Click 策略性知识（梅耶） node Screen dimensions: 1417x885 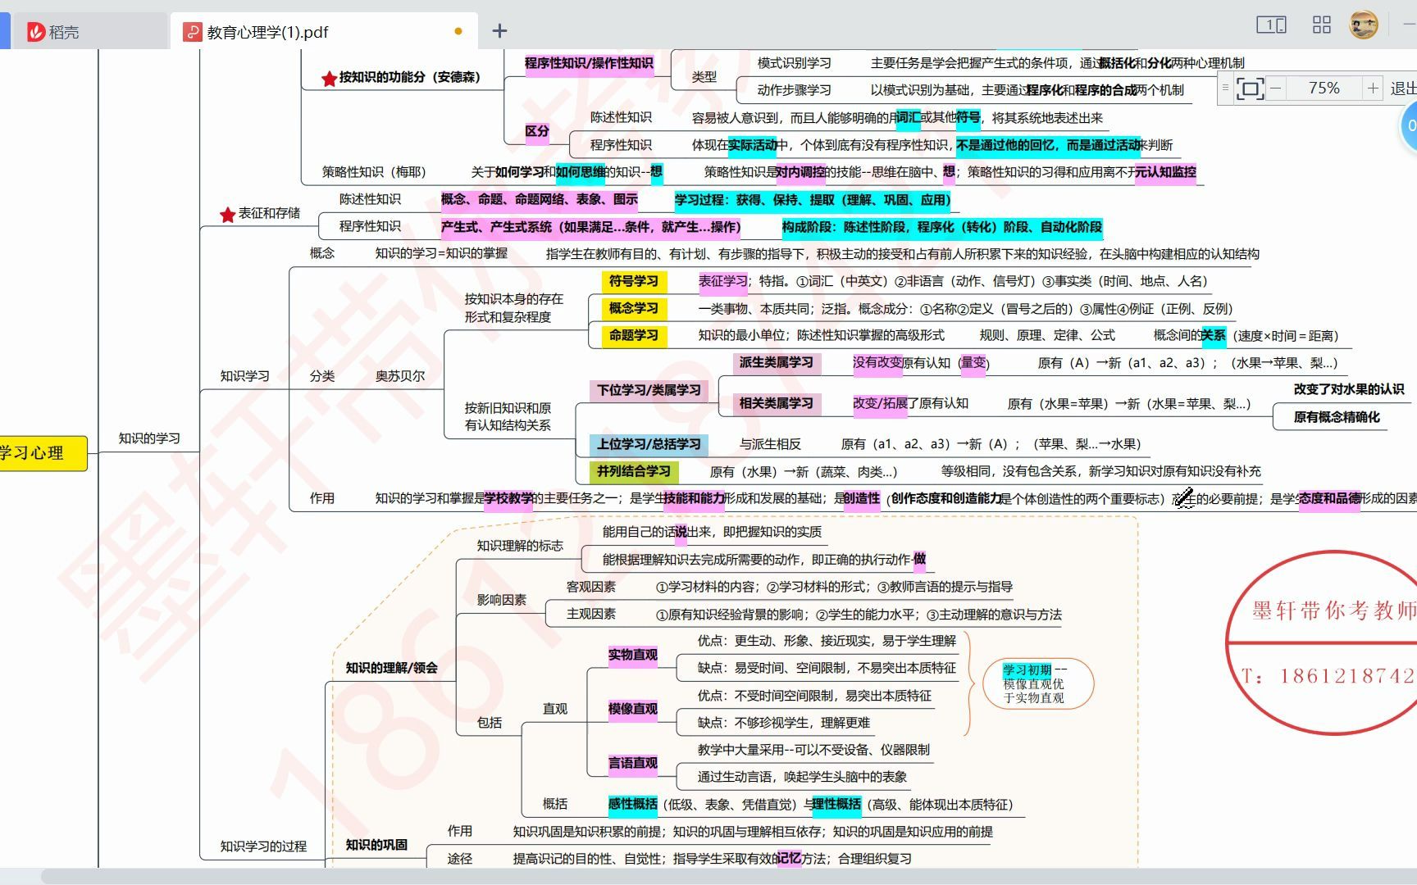point(374,172)
